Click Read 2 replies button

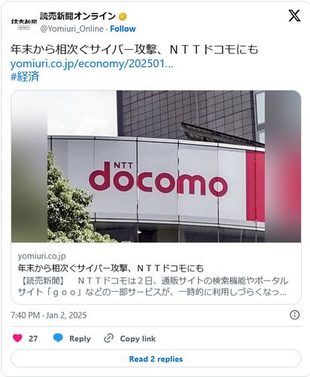(156, 359)
